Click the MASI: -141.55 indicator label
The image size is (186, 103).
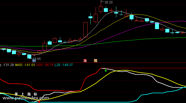25,65
